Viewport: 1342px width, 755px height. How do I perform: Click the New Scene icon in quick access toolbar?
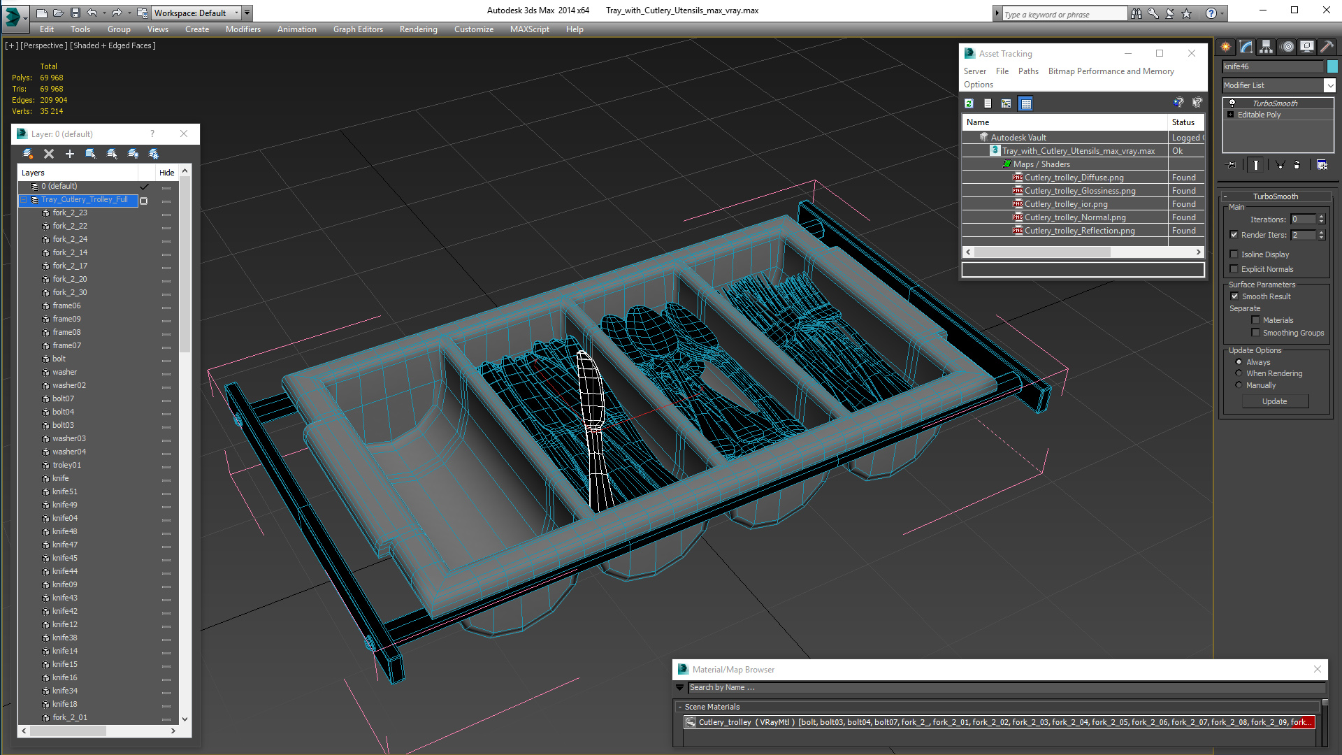pyautogui.click(x=42, y=13)
